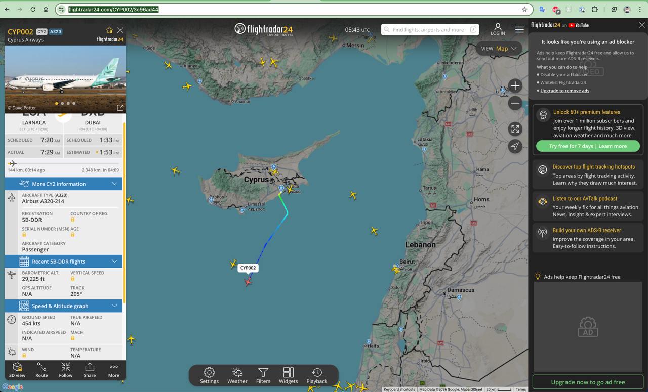Viewport: 648px width, 392px height.
Task: Click Try free for 7 days button
Action: tap(588, 146)
